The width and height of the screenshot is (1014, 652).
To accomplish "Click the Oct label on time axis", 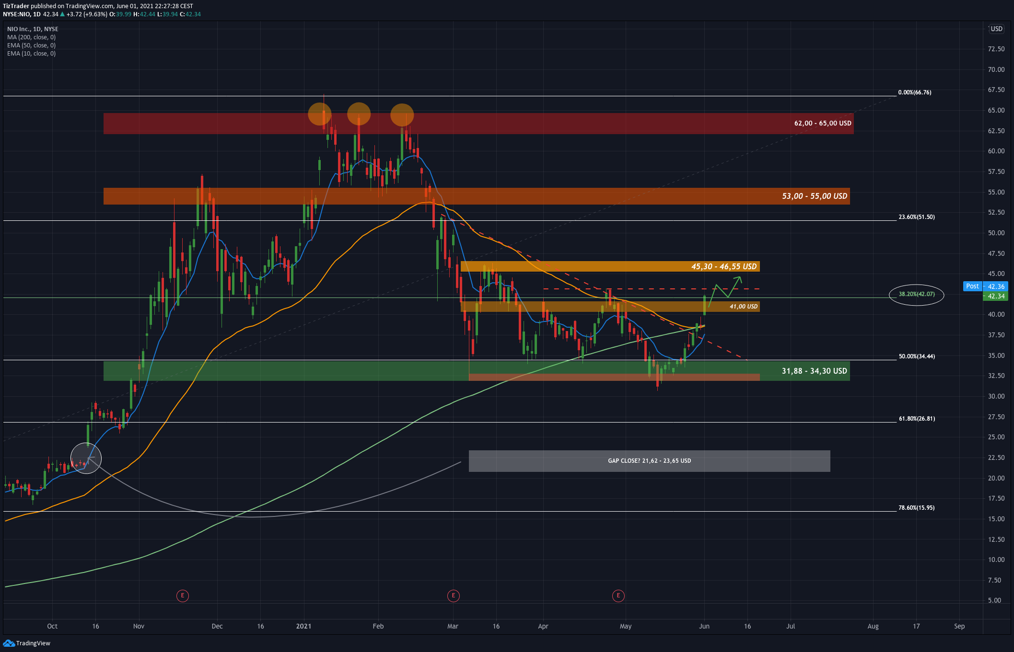I will coord(52,626).
